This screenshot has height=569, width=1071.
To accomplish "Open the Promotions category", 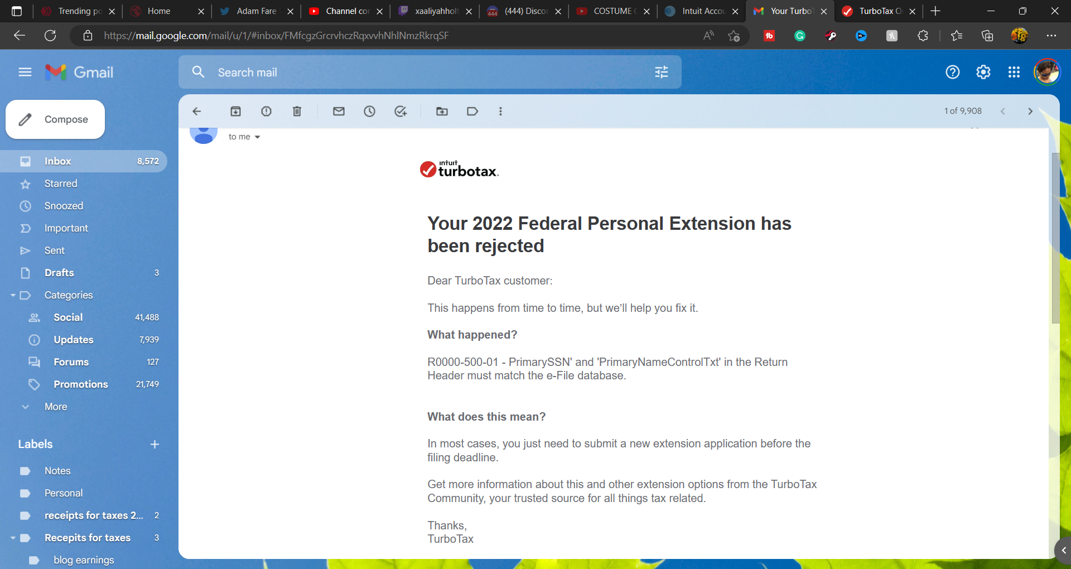I will tap(84, 384).
